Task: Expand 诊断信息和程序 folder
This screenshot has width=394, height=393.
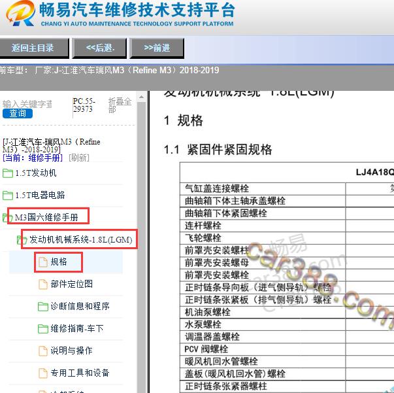Action: [x=80, y=306]
